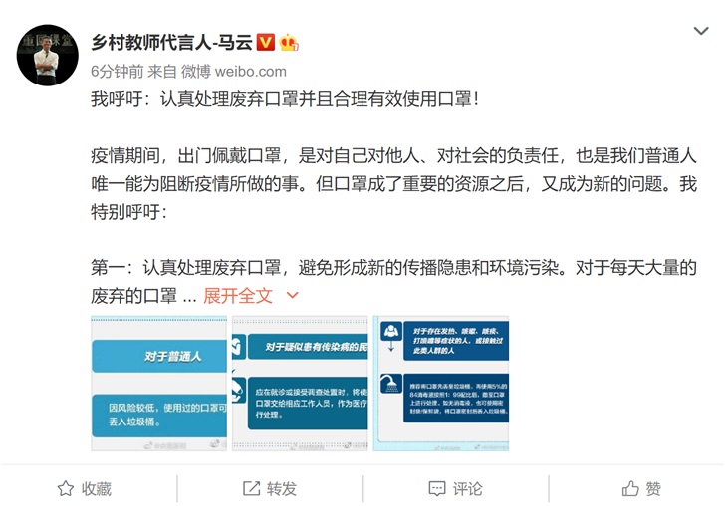The height and width of the screenshot is (506, 725).
Task: Click the thumbs-up like icon
Action: point(630,488)
